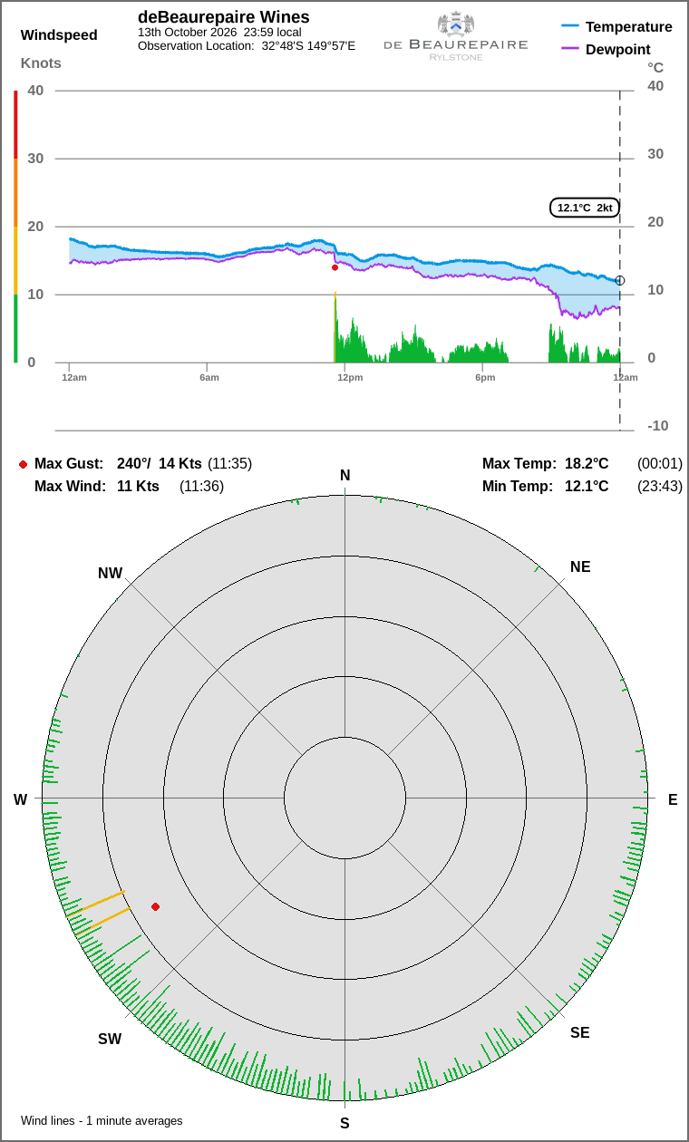Click the windspeed color scale bar
689x1142 pixels.
[15, 227]
